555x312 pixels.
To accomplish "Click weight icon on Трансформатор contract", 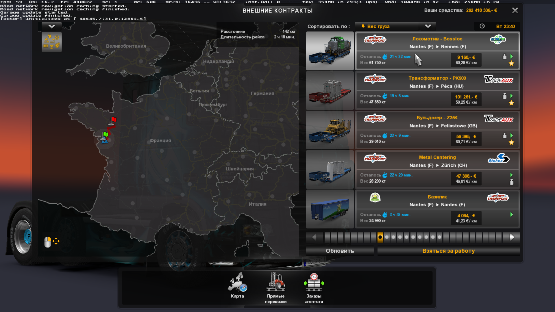I will point(505,96).
